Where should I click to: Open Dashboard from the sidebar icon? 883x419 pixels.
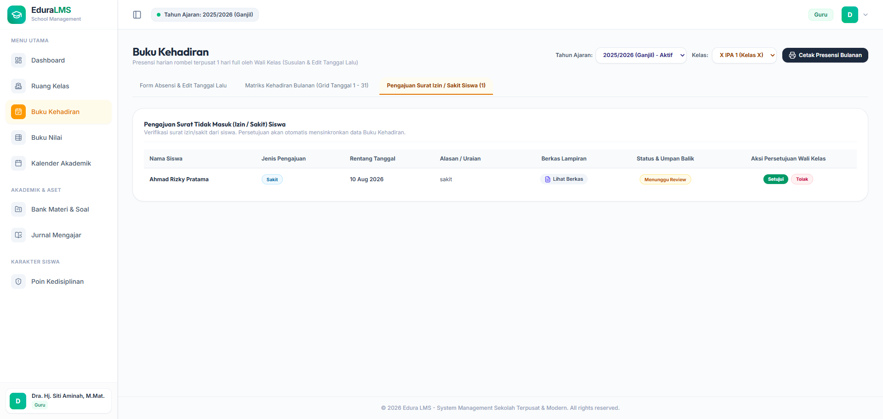coord(18,60)
